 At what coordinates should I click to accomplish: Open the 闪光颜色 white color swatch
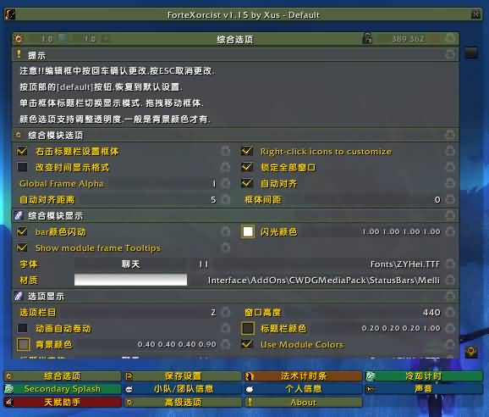(248, 231)
